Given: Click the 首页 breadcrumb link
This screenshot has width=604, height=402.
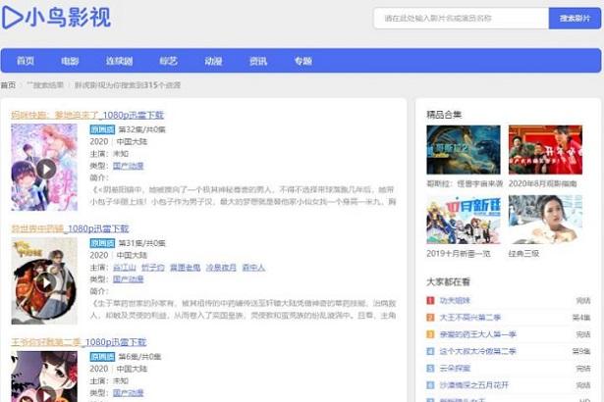Looking at the screenshot, I should click(x=8, y=85).
